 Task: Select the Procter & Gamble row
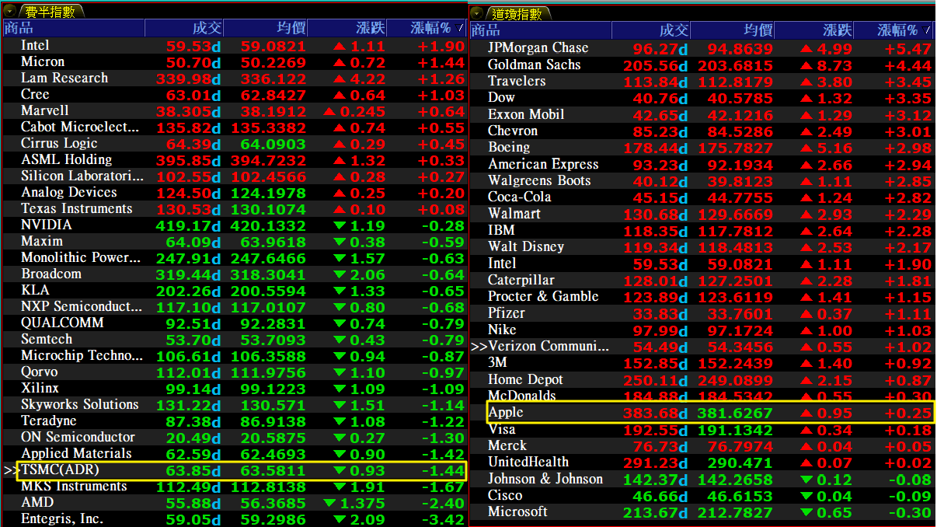[x=702, y=297]
